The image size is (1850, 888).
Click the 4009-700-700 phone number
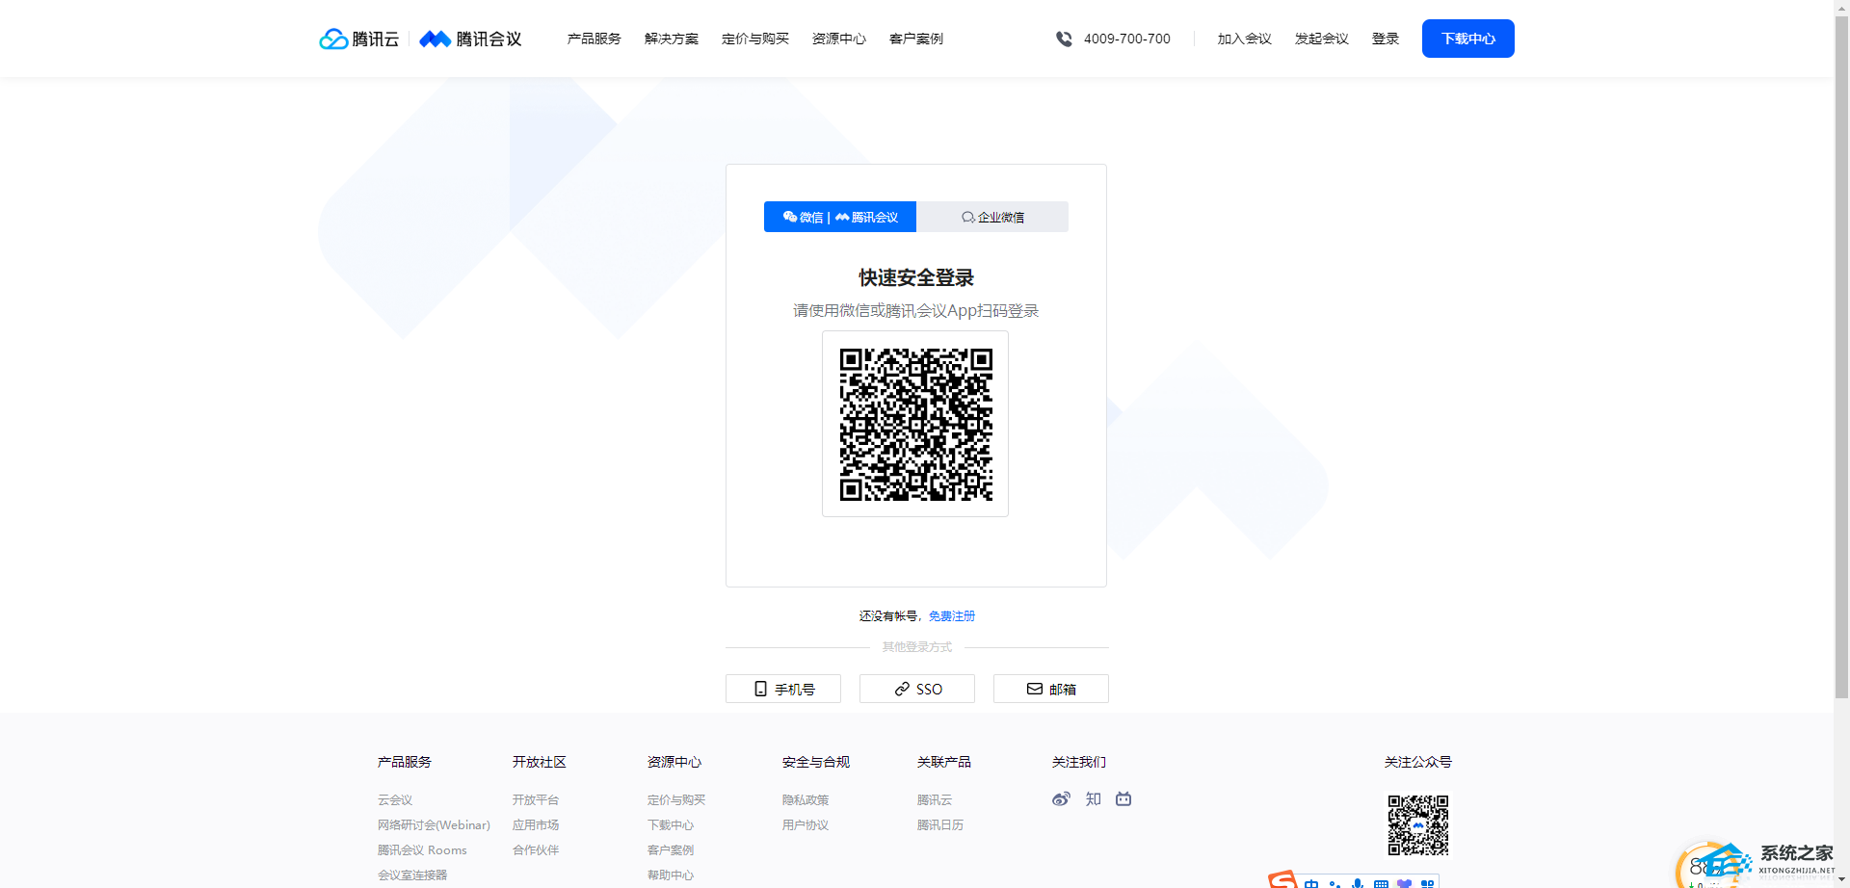pos(1127,39)
